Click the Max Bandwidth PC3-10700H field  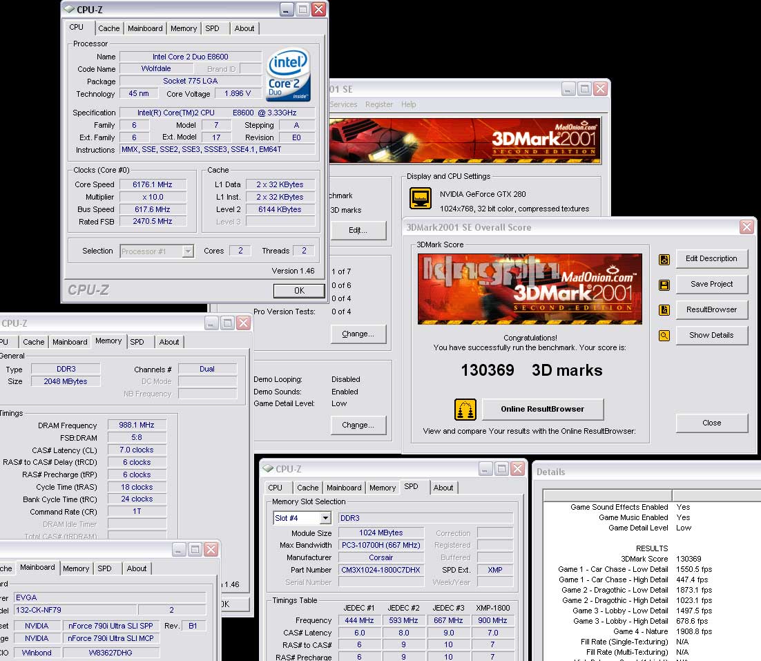point(381,545)
